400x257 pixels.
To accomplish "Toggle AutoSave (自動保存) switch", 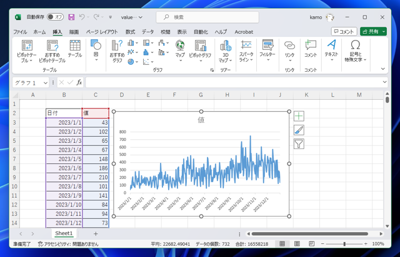I will [55, 17].
